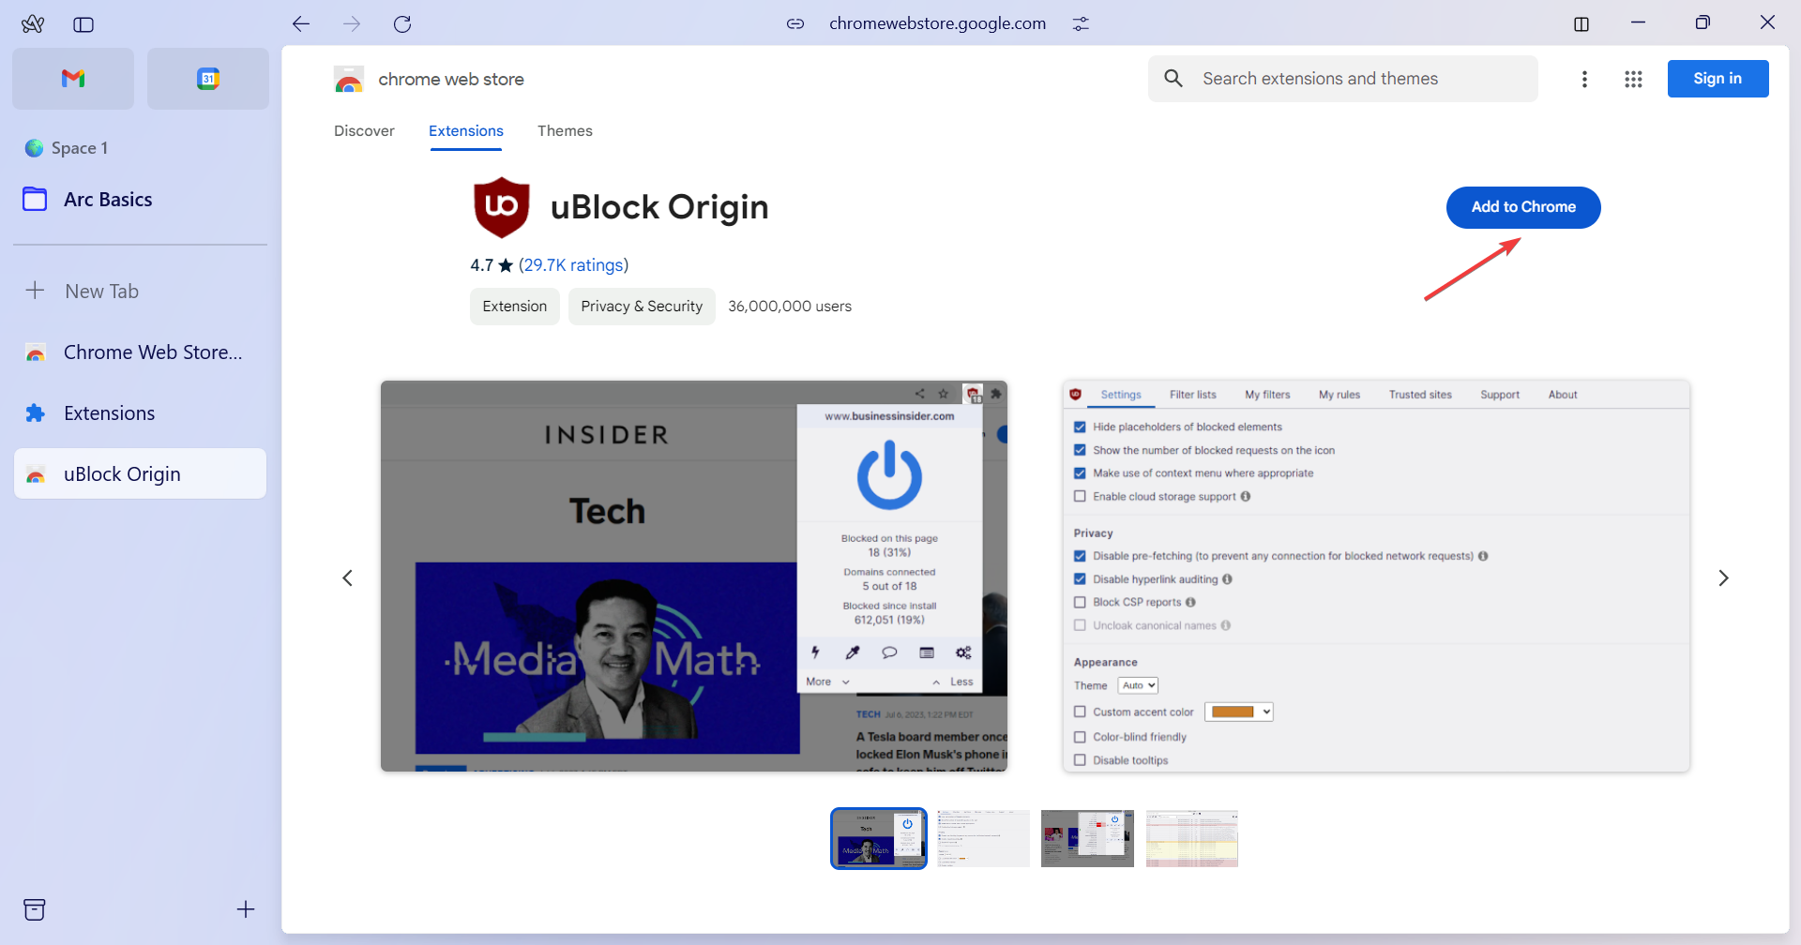
Task: Check Disable tooltips checkbox
Action: 1080,760
